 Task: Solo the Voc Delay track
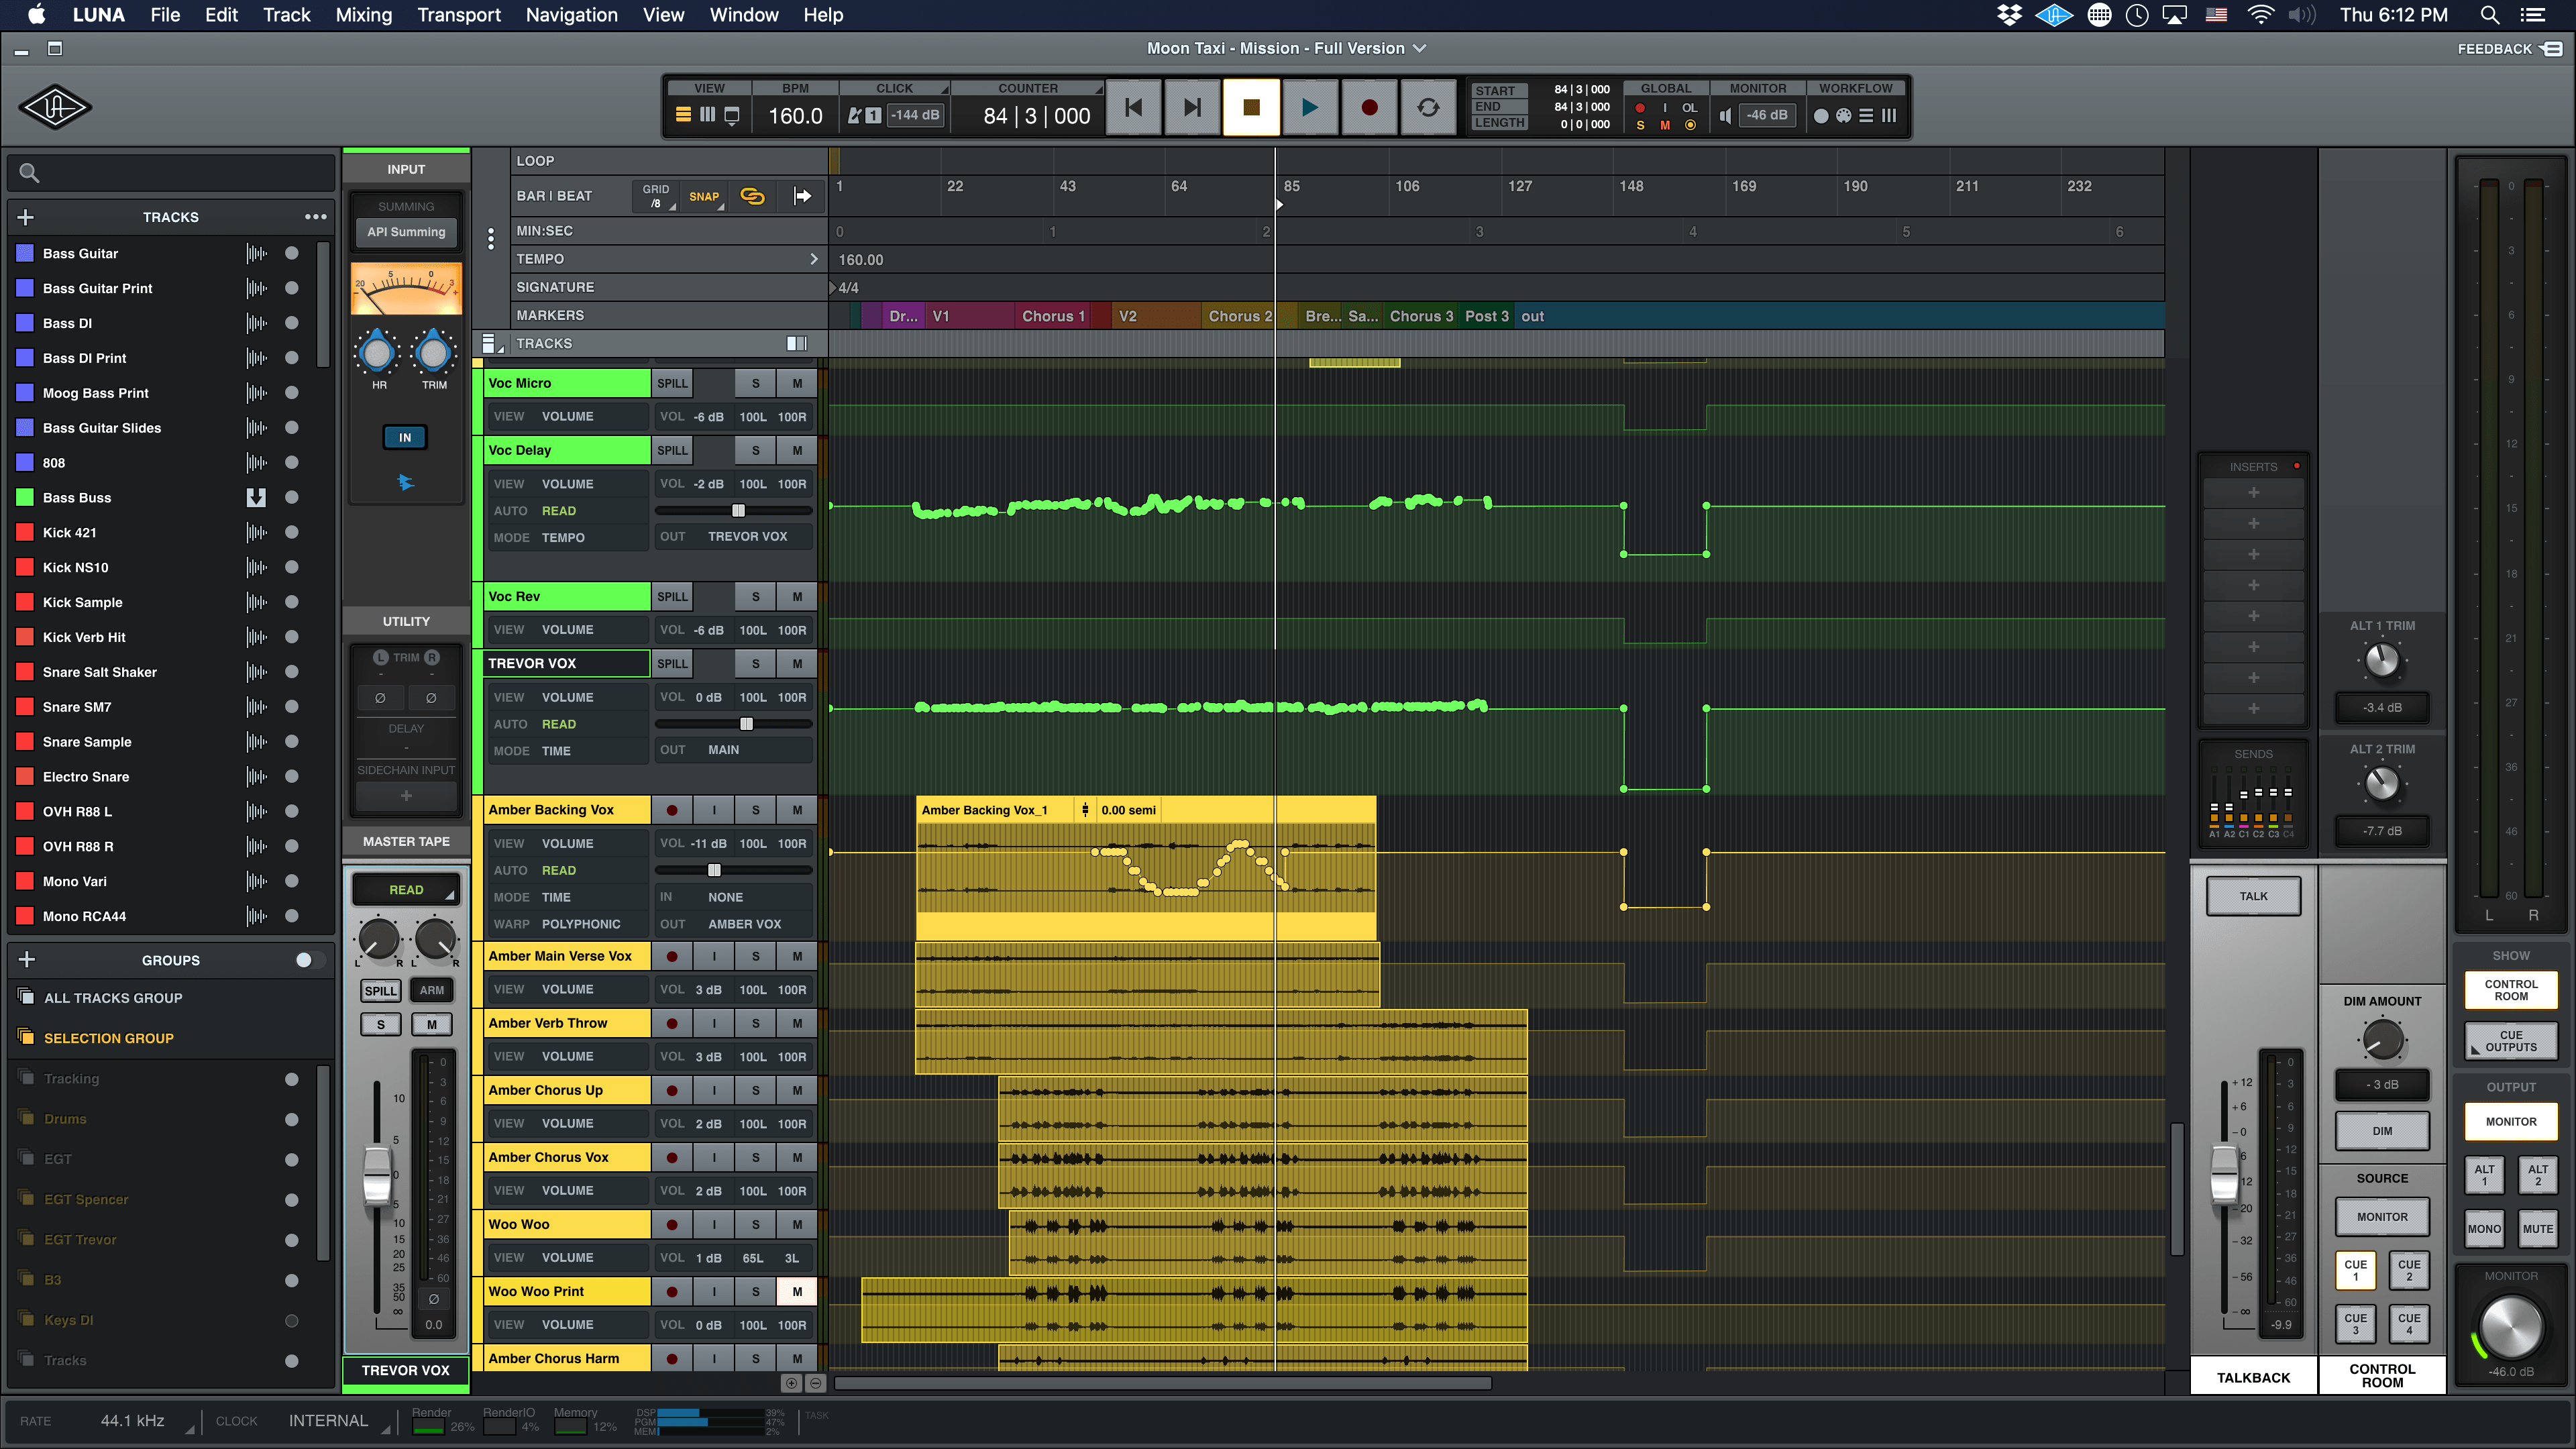pyautogui.click(x=755, y=450)
